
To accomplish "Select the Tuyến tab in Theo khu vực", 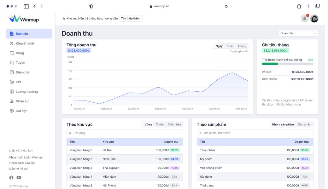I will tap(160, 124).
